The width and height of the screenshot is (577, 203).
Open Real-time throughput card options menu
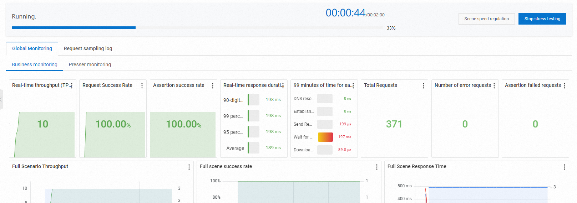pos(72,86)
